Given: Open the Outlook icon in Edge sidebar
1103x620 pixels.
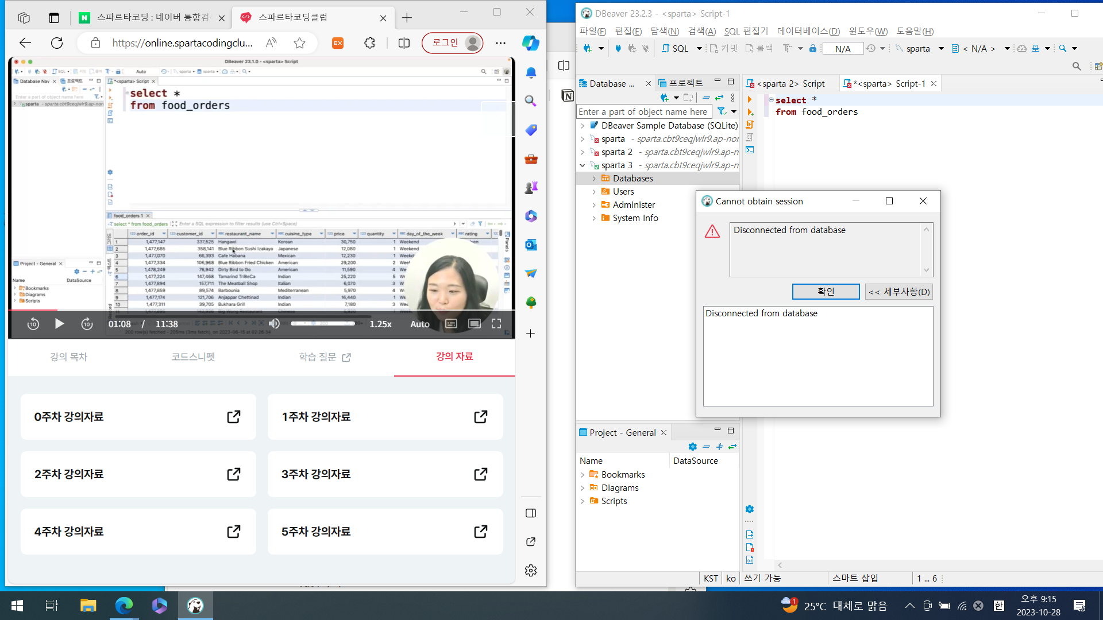Looking at the screenshot, I should [531, 245].
